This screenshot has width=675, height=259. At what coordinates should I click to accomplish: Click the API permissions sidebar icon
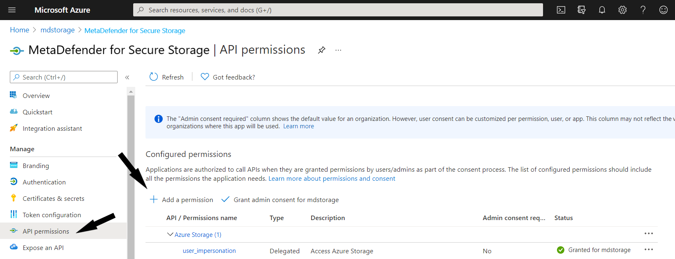click(14, 231)
